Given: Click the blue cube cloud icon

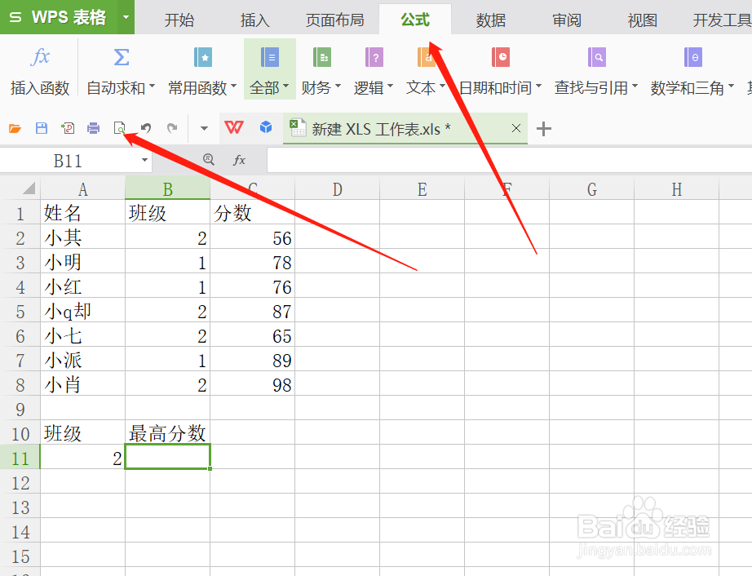Looking at the screenshot, I should coord(266,127).
